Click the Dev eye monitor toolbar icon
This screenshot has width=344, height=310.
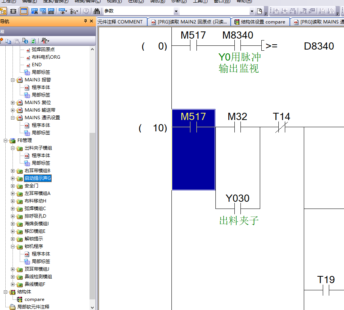click(x=63, y=11)
